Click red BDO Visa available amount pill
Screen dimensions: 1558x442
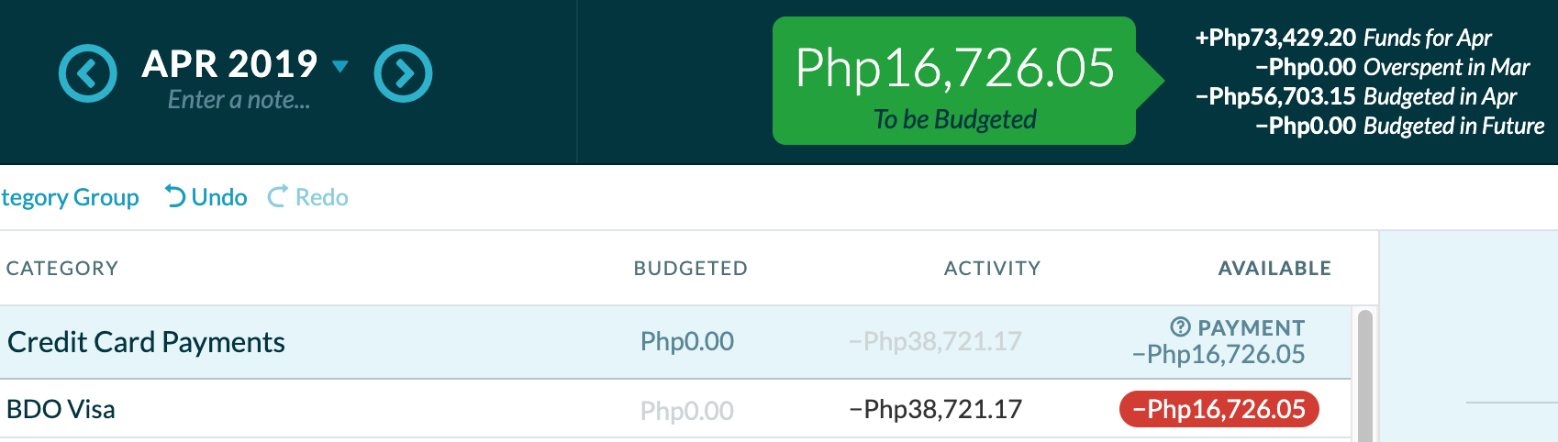click(1219, 409)
